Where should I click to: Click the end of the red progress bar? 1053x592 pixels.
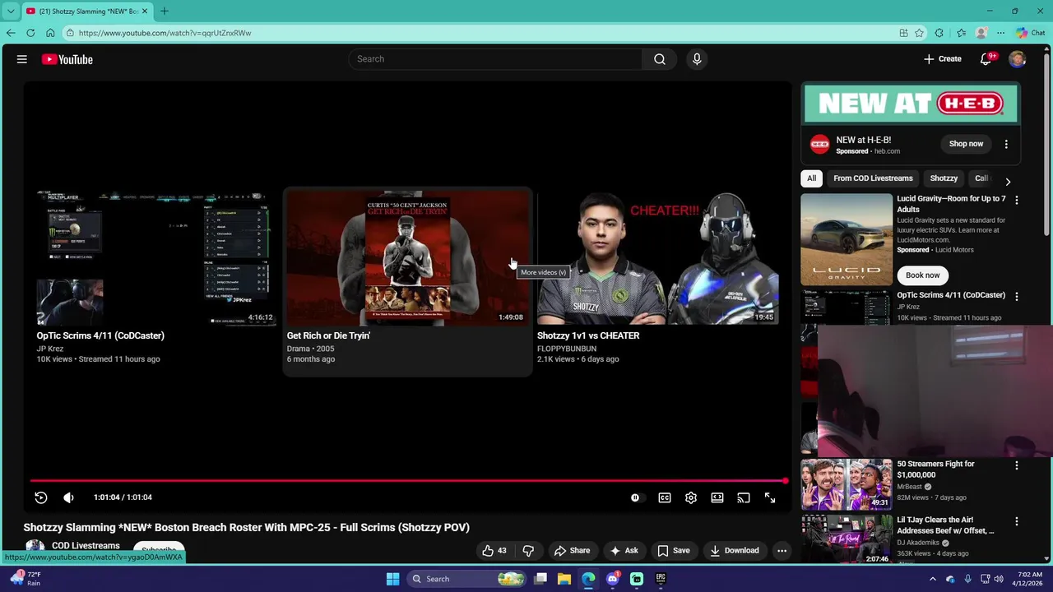785,481
